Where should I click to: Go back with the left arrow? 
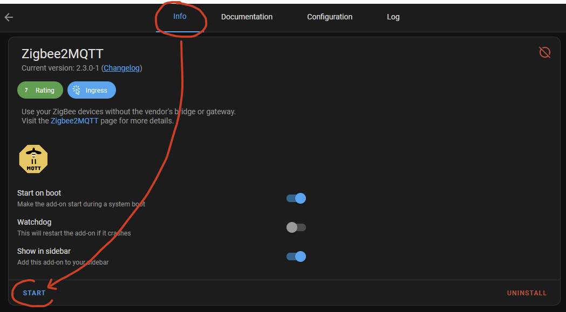[x=9, y=17]
